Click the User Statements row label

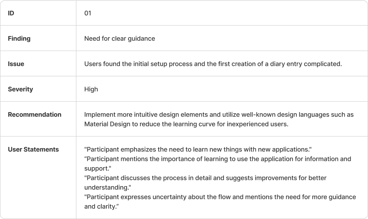33,149
